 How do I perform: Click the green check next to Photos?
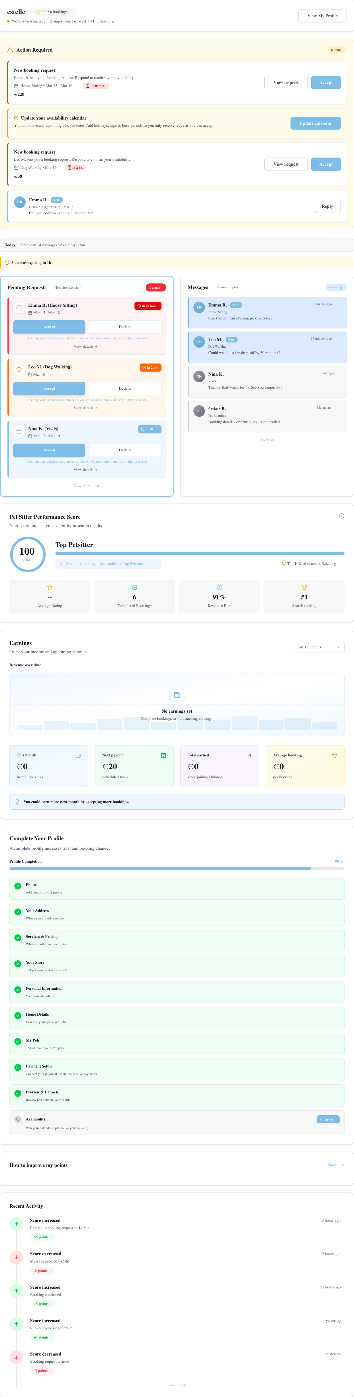[18, 886]
